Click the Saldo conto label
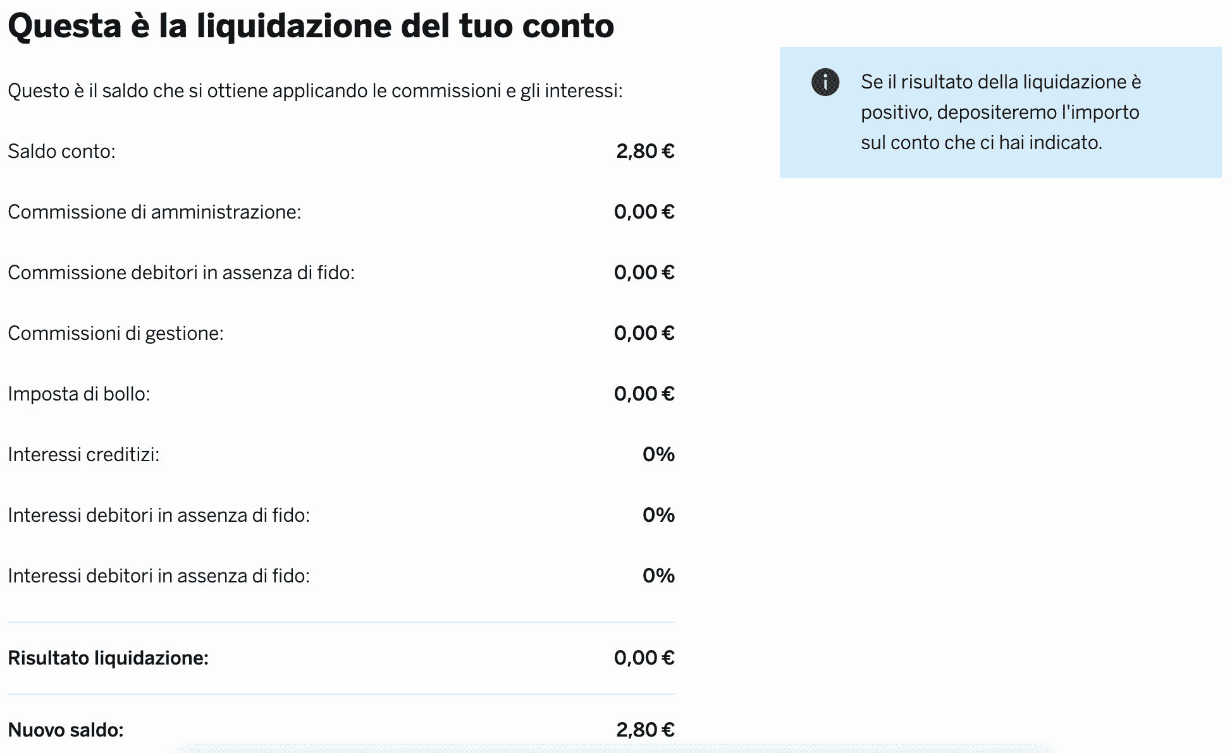 [61, 152]
